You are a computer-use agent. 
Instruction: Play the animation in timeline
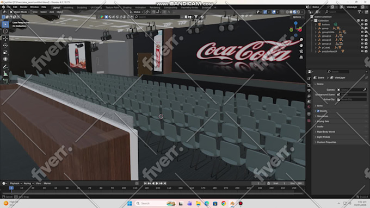pos(157,183)
